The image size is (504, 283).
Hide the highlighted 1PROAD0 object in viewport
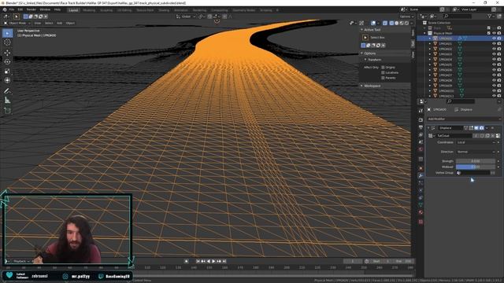494,39
